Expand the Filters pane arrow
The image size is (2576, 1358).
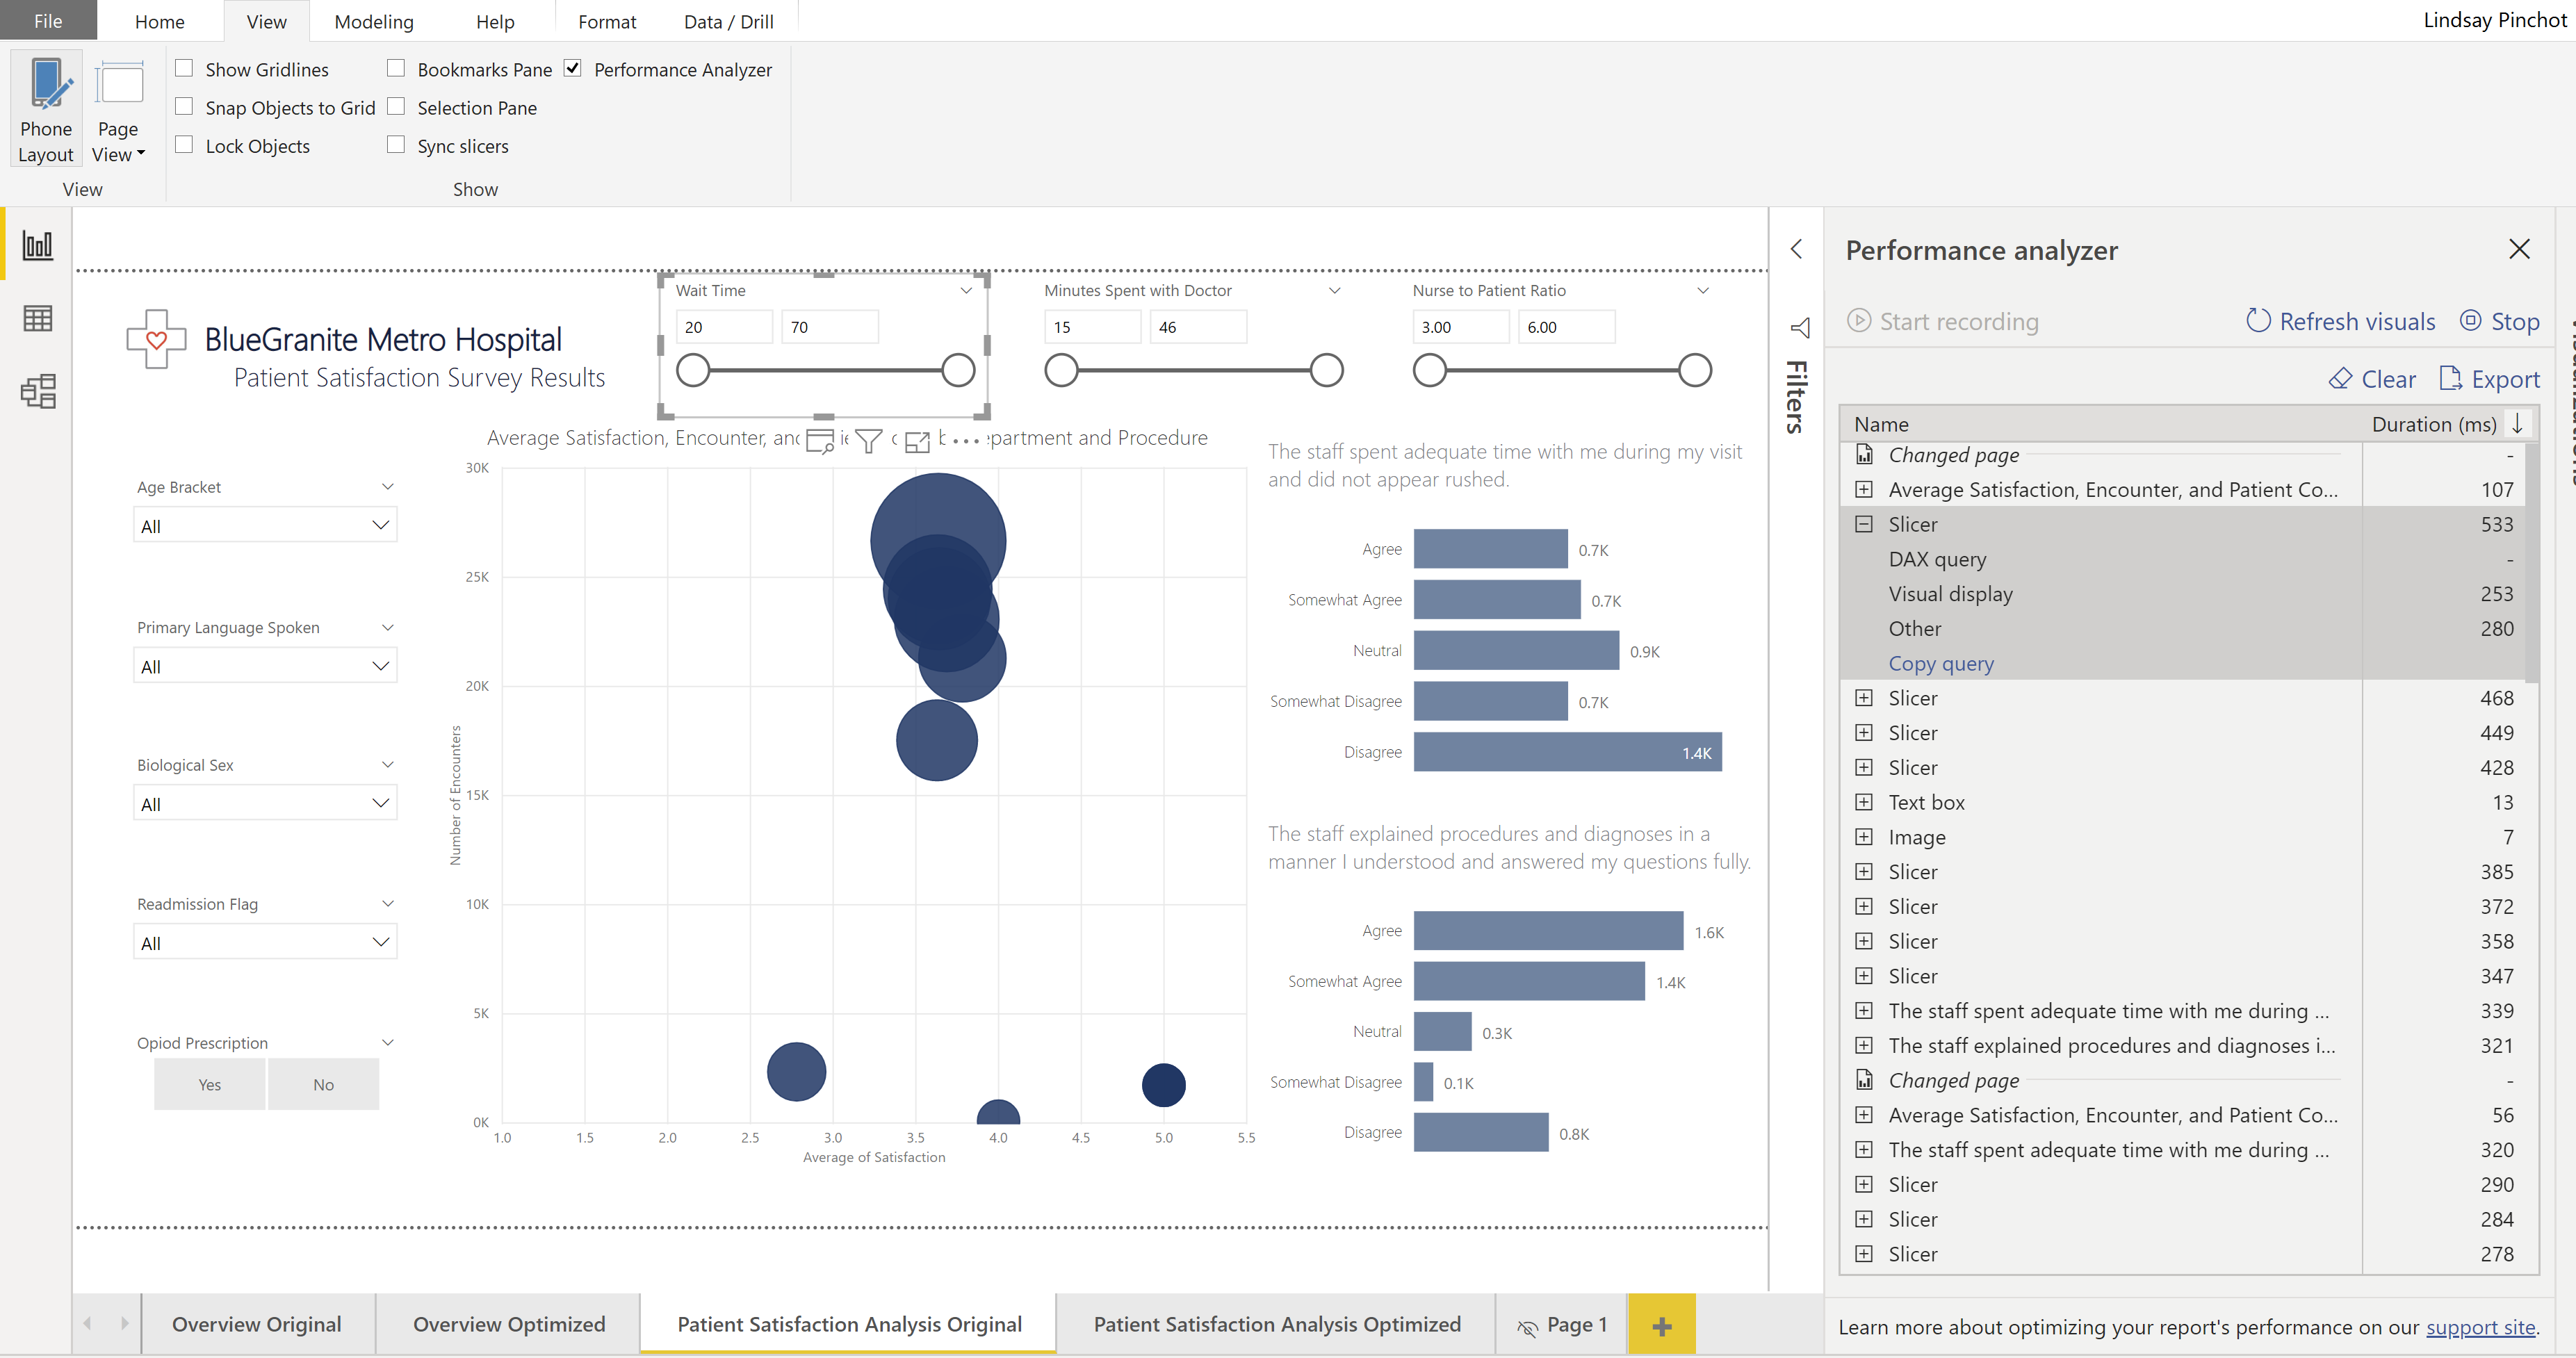[x=1797, y=249]
